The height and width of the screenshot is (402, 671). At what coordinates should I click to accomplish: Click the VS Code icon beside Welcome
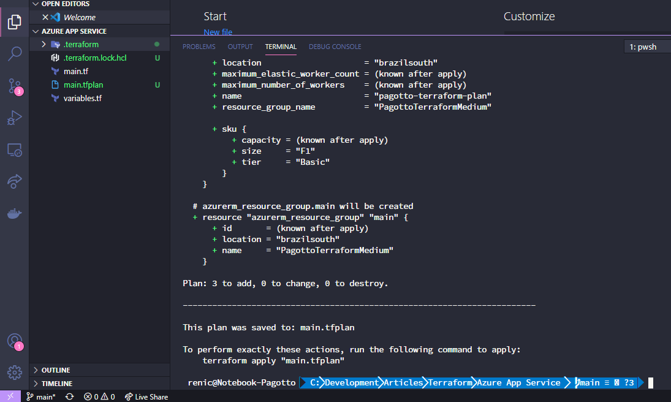(55, 17)
